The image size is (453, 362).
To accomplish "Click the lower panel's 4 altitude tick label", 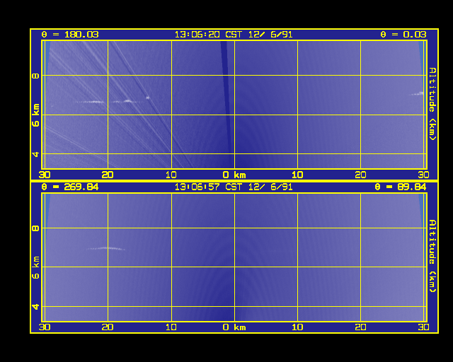I will [35, 307].
